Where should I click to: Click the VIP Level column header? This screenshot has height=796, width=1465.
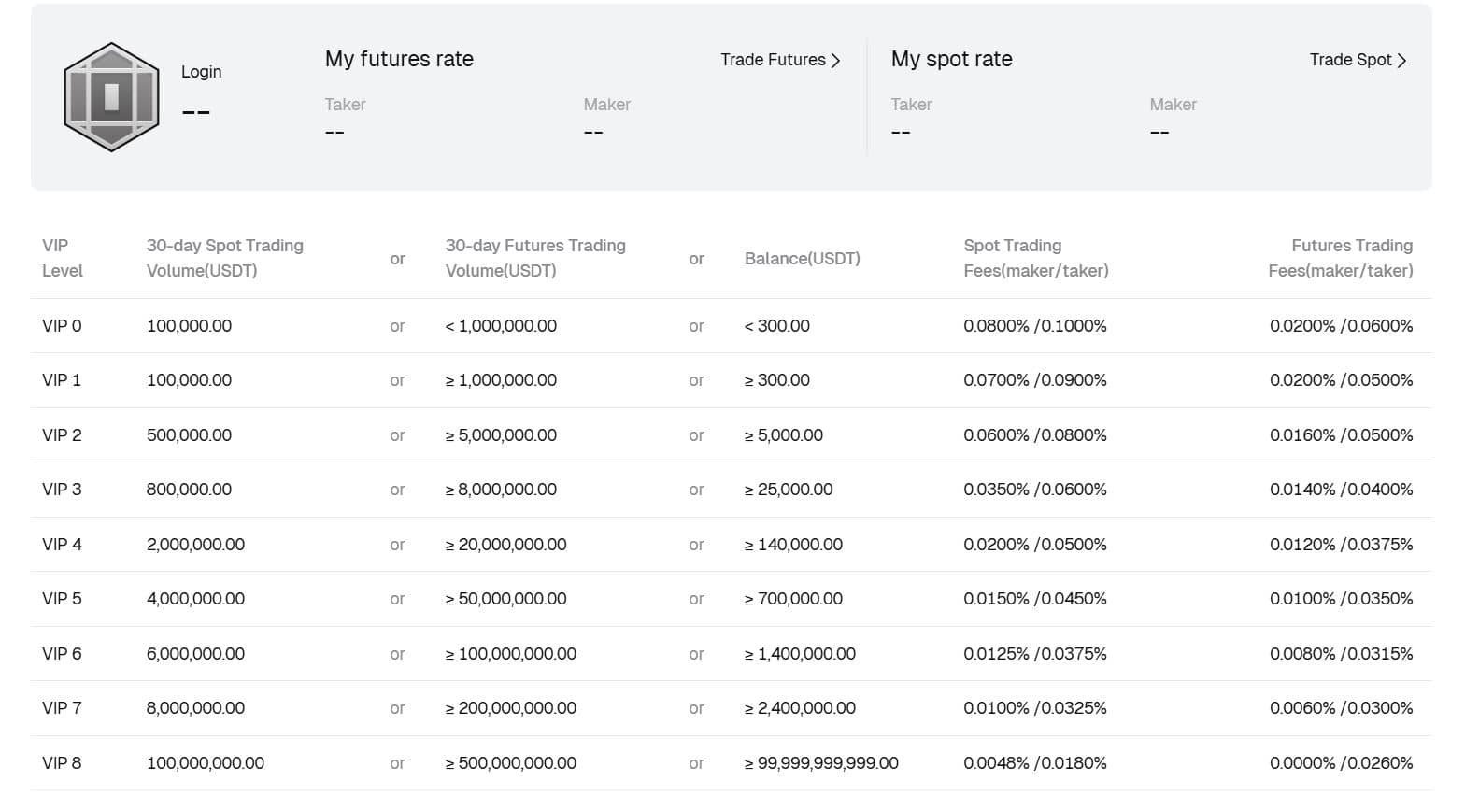click(63, 258)
